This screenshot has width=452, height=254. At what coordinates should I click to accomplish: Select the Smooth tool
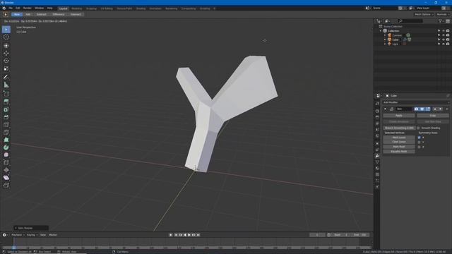(x=6, y=155)
